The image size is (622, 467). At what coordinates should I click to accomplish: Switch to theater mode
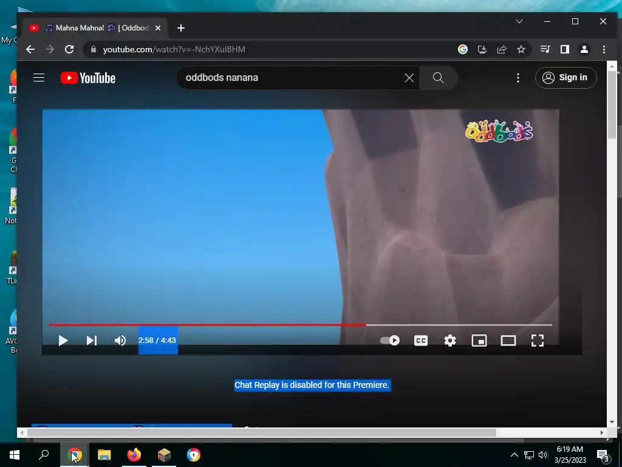click(508, 341)
